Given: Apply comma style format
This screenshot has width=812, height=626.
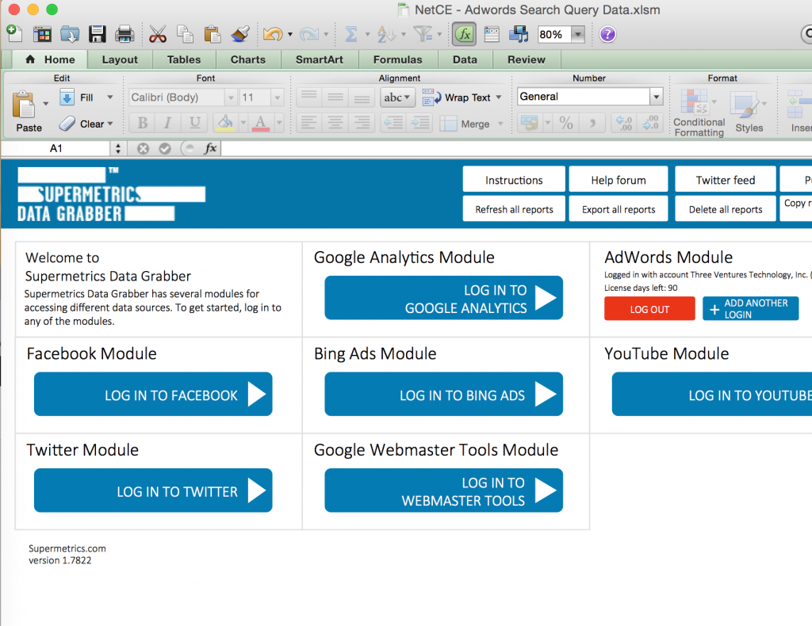Looking at the screenshot, I should (592, 123).
